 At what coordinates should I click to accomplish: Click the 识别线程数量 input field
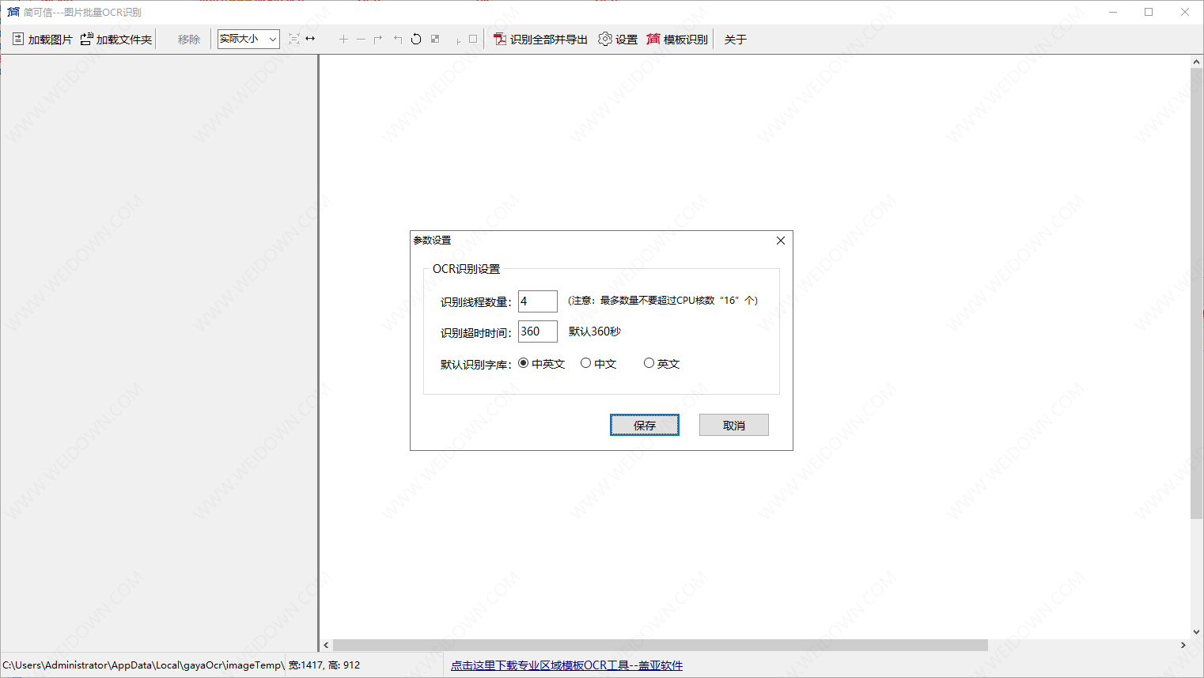point(538,301)
